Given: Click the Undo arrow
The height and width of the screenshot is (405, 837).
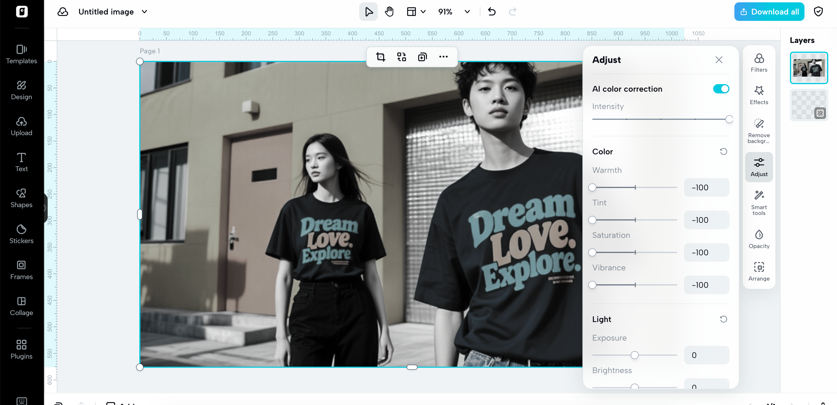Looking at the screenshot, I should [x=491, y=12].
